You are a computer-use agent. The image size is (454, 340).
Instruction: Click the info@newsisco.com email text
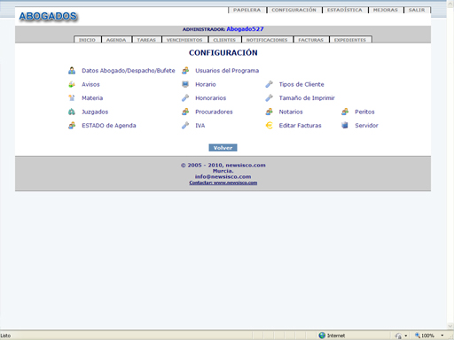point(223,176)
